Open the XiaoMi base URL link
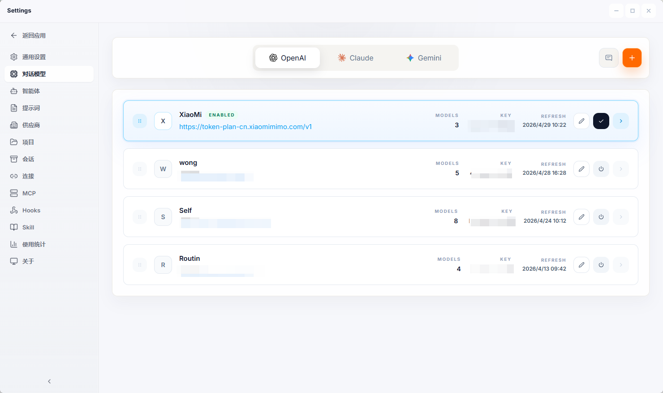The image size is (663, 393). pyautogui.click(x=245, y=127)
